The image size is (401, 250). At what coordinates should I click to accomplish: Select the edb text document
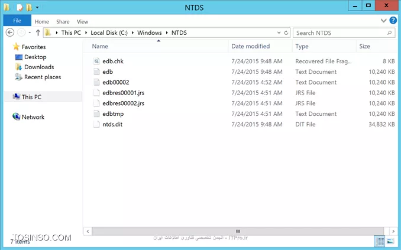(x=108, y=72)
